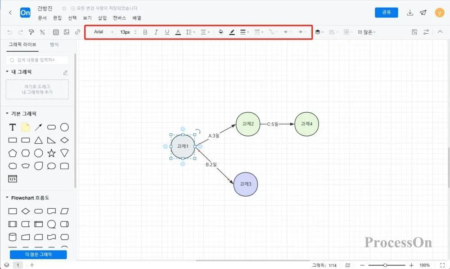Screen dimensions: 450x269
Task: Open the end arrow style dropdown
Action: tap(301, 32)
